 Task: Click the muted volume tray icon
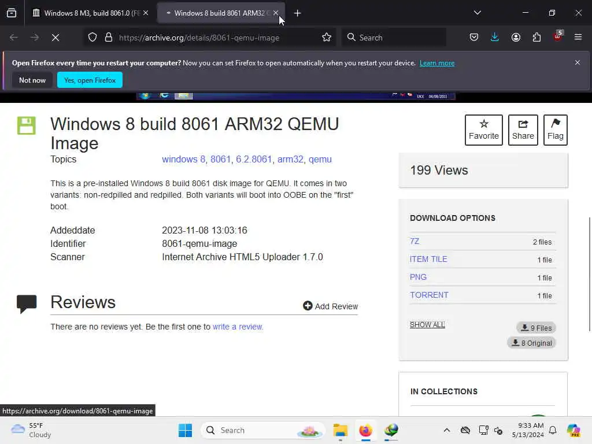[x=498, y=430]
